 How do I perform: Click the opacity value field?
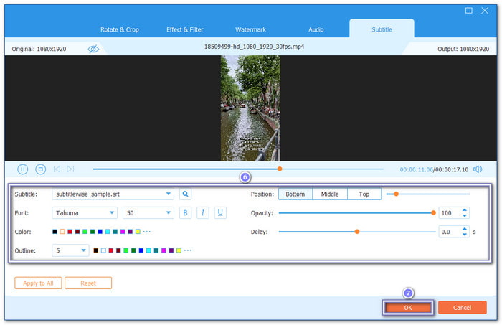(x=450, y=213)
